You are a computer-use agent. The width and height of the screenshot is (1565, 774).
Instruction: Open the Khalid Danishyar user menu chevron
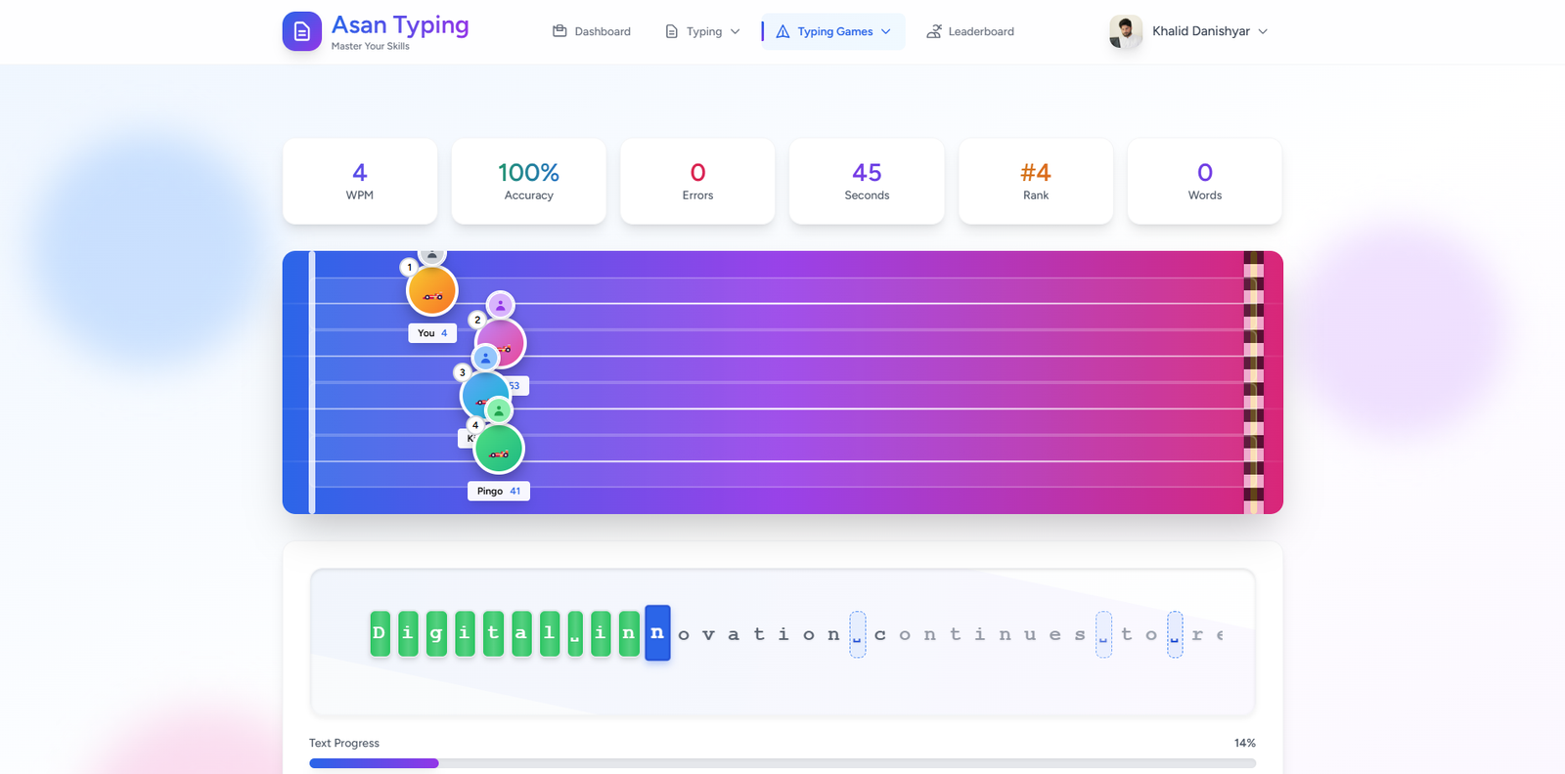[1263, 31]
